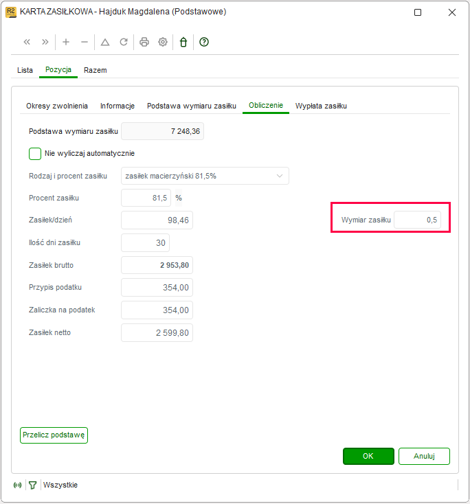The height and width of the screenshot is (504, 470).
Task: Cancel the dialog with Anuluj
Action: 424,456
